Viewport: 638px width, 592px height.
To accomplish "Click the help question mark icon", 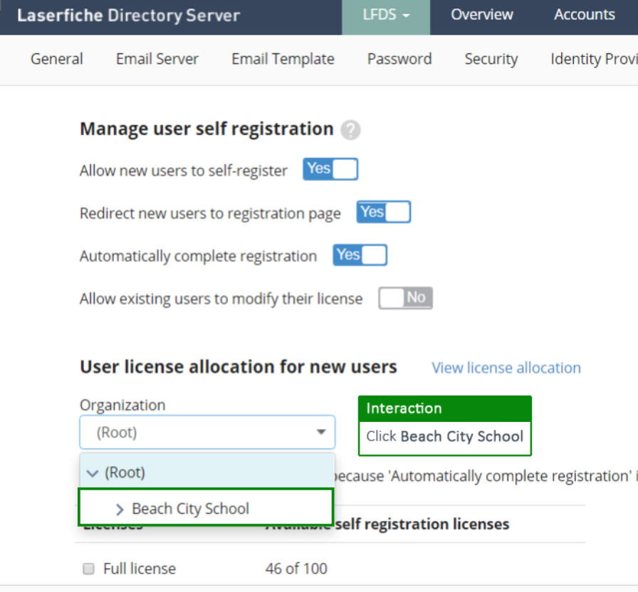I will pos(350,130).
